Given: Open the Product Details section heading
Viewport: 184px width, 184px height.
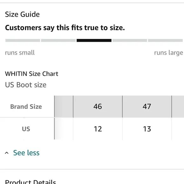Looking at the screenshot, I should [x=30, y=182].
